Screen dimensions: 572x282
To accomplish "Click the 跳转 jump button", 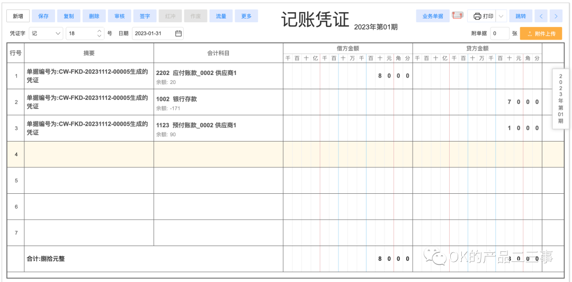I will [x=521, y=16].
